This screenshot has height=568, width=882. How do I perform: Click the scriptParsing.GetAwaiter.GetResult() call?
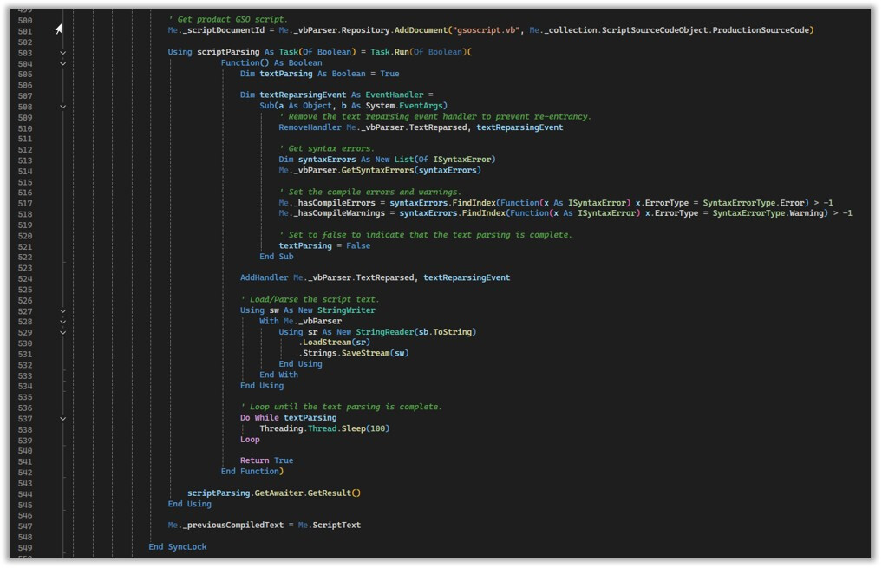(274, 493)
